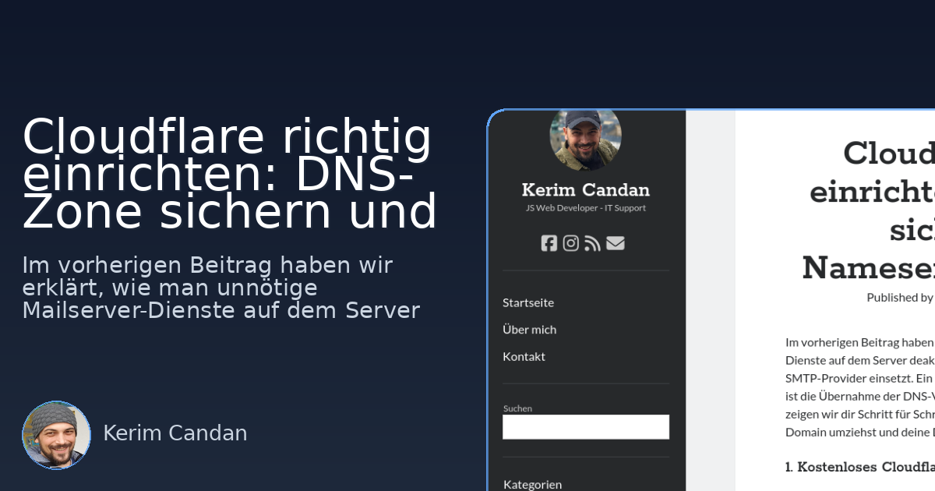The image size is (935, 491).
Task: Open the email envelope icon
Action: pos(615,243)
